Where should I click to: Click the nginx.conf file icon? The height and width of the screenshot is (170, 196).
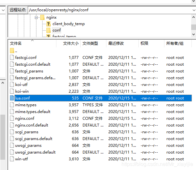[x=12, y=118]
